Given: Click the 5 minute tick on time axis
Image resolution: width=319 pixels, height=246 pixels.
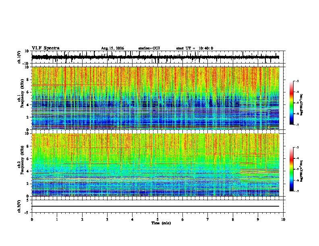Looking at the screenshot, I should click(157, 219).
